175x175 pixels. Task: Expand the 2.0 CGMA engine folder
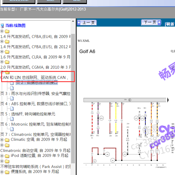point(2,62)
